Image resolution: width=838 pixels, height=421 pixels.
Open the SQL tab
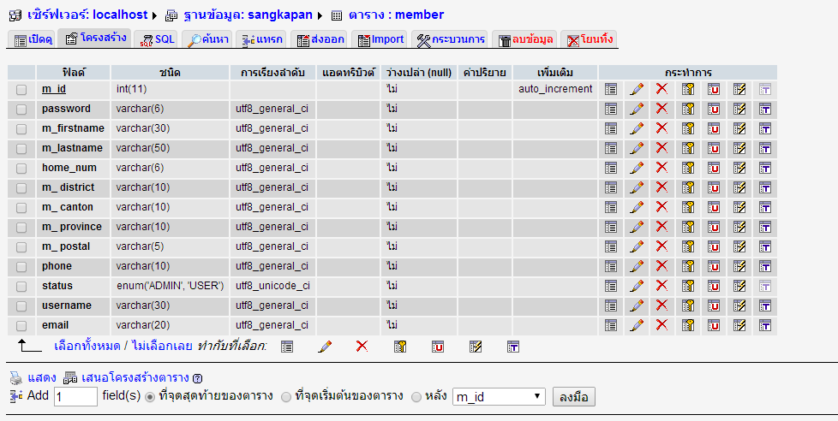click(157, 39)
